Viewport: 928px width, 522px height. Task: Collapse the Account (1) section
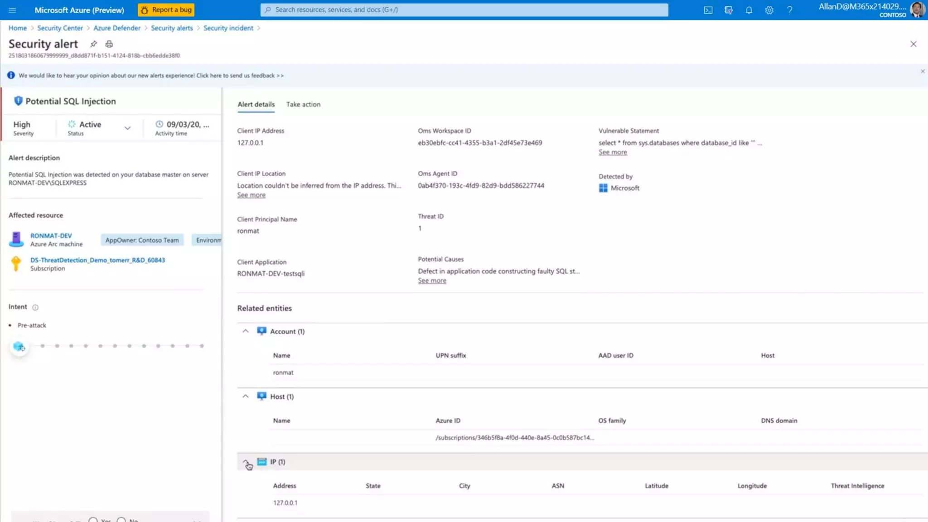[x=245, y=331]
